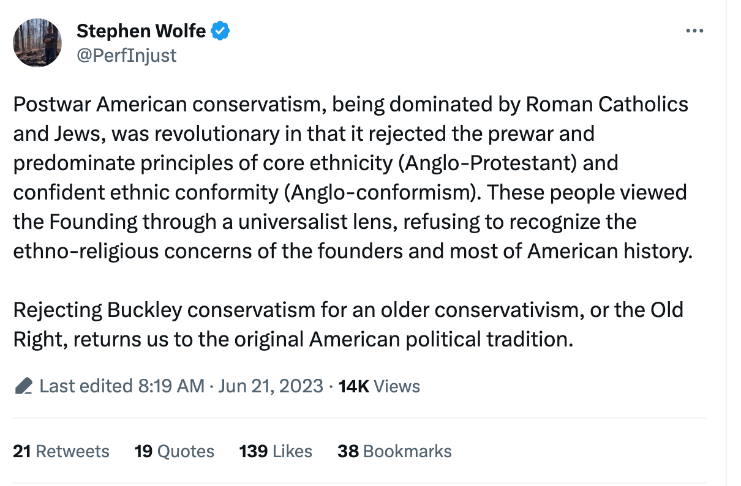Click the blue verified checkmark badge
The width and height of the screenshot is (741, 486).
(x=220, y=31)
